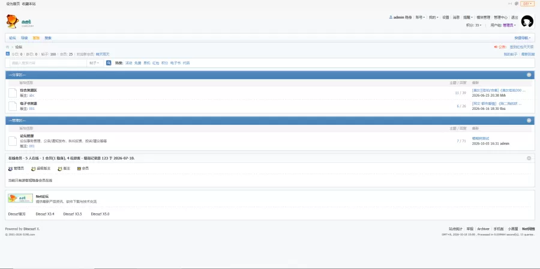Open the 我的 dropdown menu
The image size is (540, 269).
pyautogui.click(x=433, y=17)
